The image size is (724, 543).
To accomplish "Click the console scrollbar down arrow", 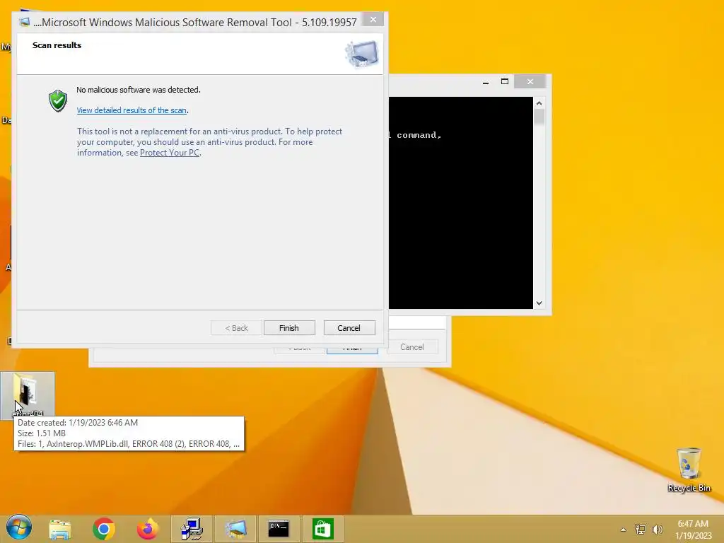I will [x=539, y=303].
